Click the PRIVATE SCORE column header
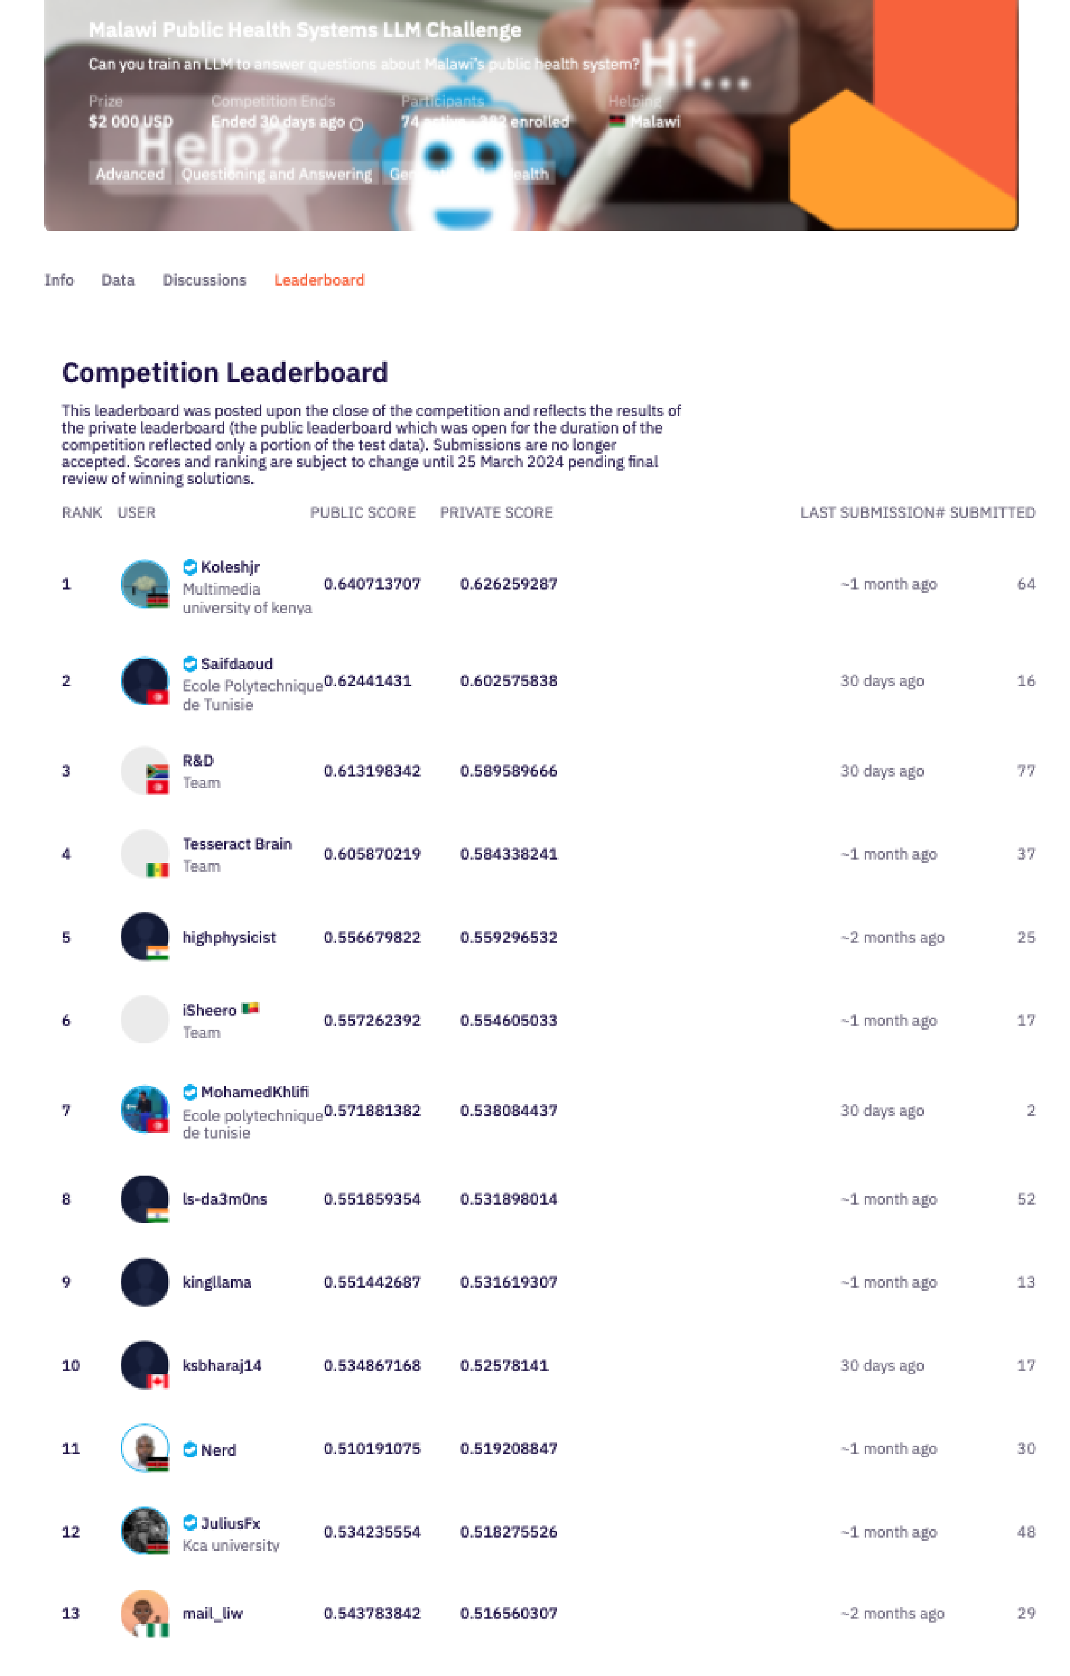Screen dimensions: 1070x1676 point(497,513)
